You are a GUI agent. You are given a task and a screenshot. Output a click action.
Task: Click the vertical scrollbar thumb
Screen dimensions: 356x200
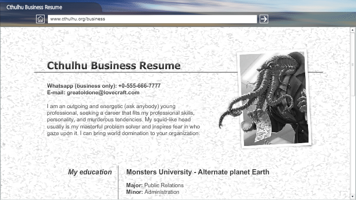click(353, 64)
